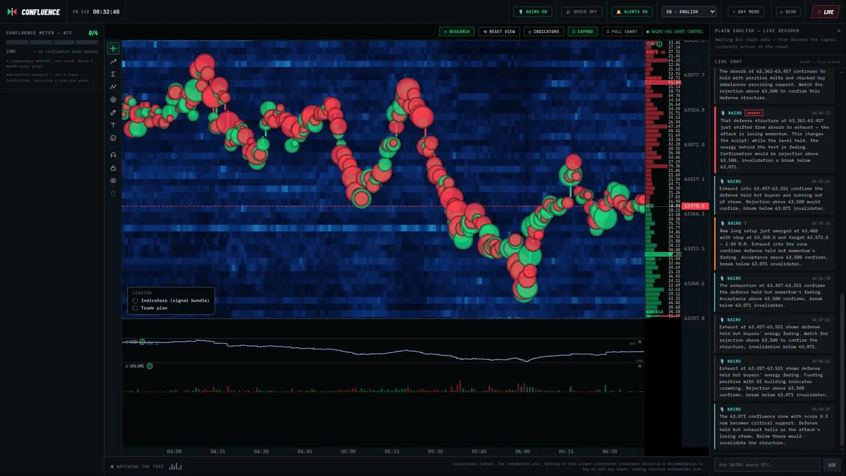846x476 pixels.
Task: Grab the CVD pane drag handle
Action: point(126,342)
